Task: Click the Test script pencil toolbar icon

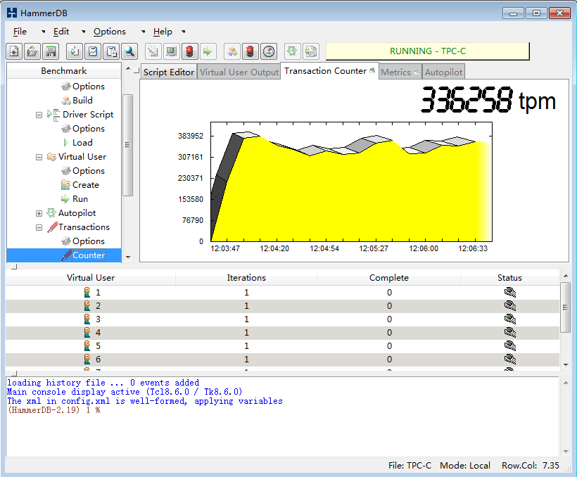Action: click(x=153, y=51)
